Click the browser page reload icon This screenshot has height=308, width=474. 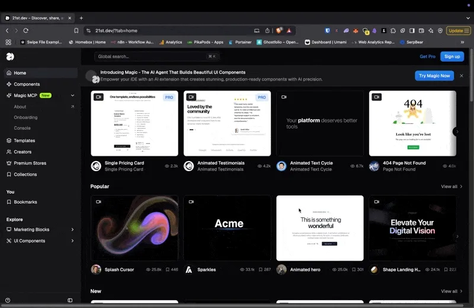point(25,31)
